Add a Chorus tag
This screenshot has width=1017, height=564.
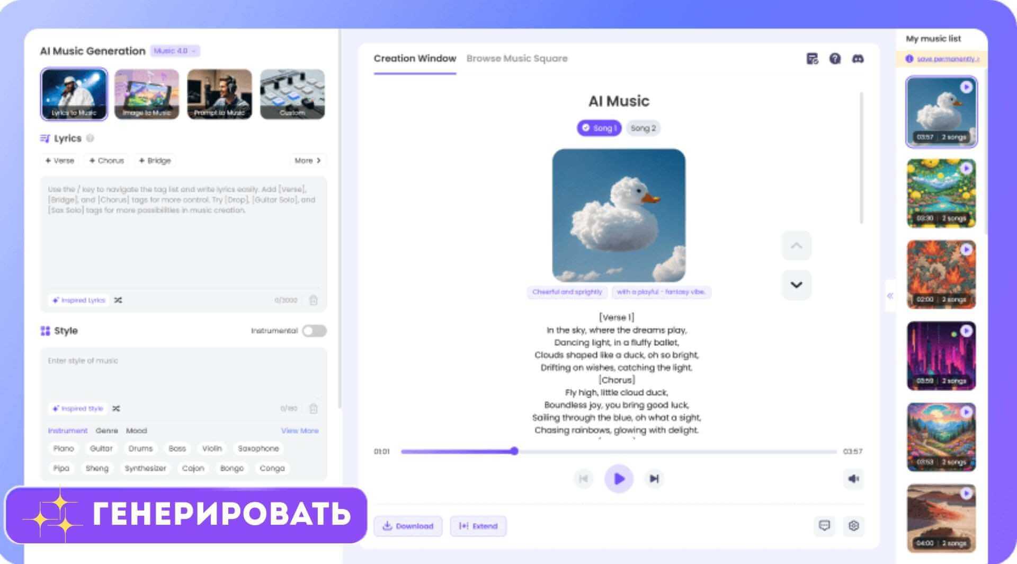coord(106,161)
